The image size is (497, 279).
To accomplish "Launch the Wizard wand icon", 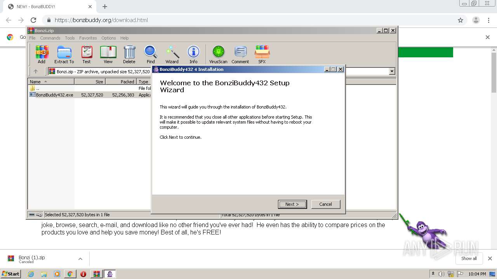I will point(172,54).
